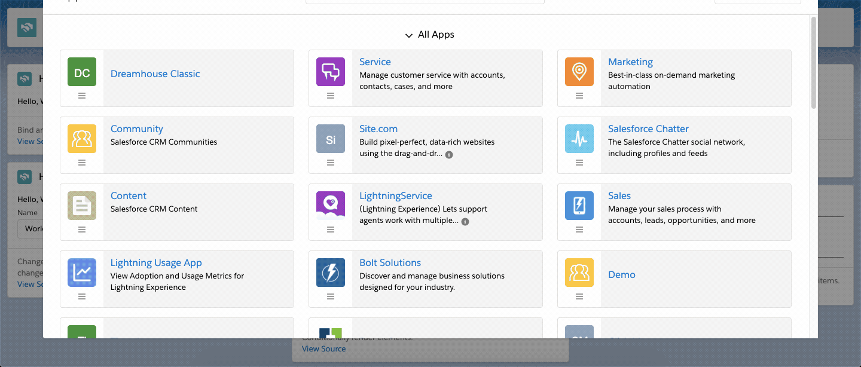Click the Content document icon
Viewport: 861px width, 367px height.
pyautogui.click(x=82, y=206)
